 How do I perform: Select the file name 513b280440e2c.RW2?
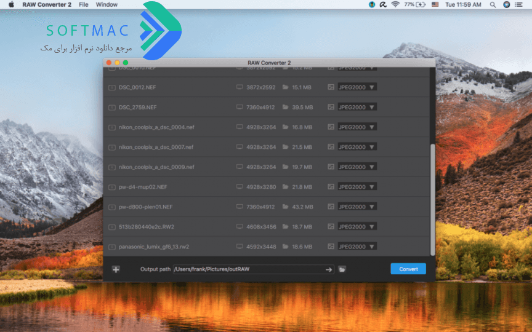coord(147,227)
